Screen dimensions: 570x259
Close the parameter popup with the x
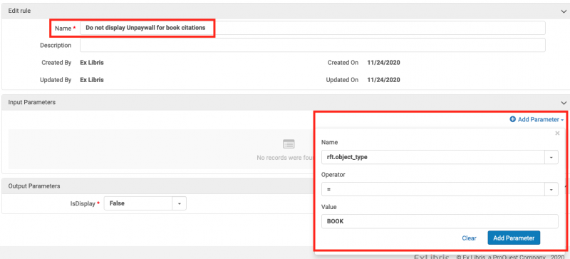557,133
